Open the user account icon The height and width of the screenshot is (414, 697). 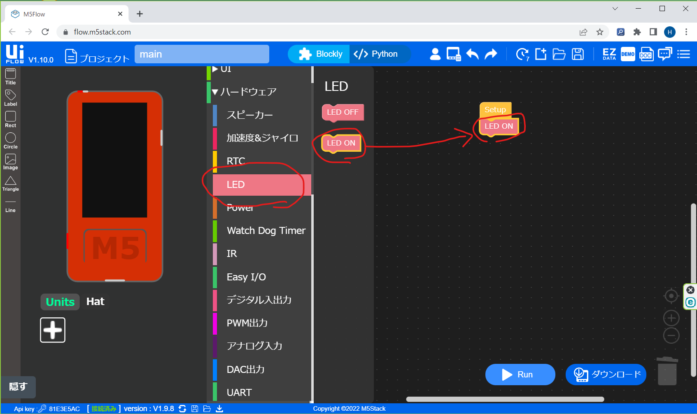coord(435,54)
